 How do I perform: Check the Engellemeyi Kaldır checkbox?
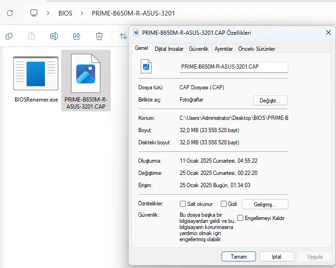[240, 218]
